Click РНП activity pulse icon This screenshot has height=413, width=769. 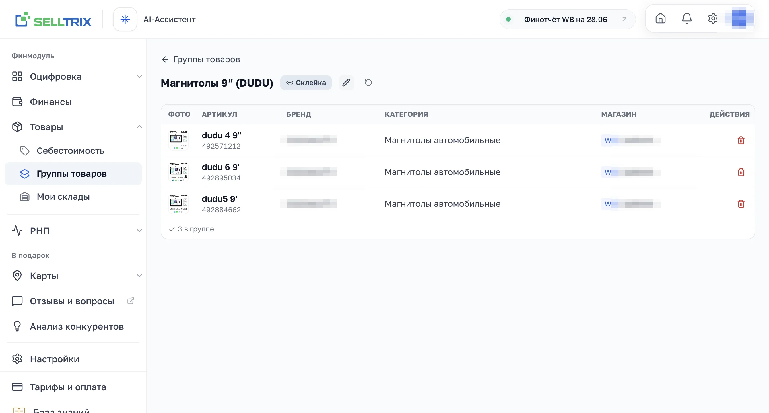(x=17, y=230)
